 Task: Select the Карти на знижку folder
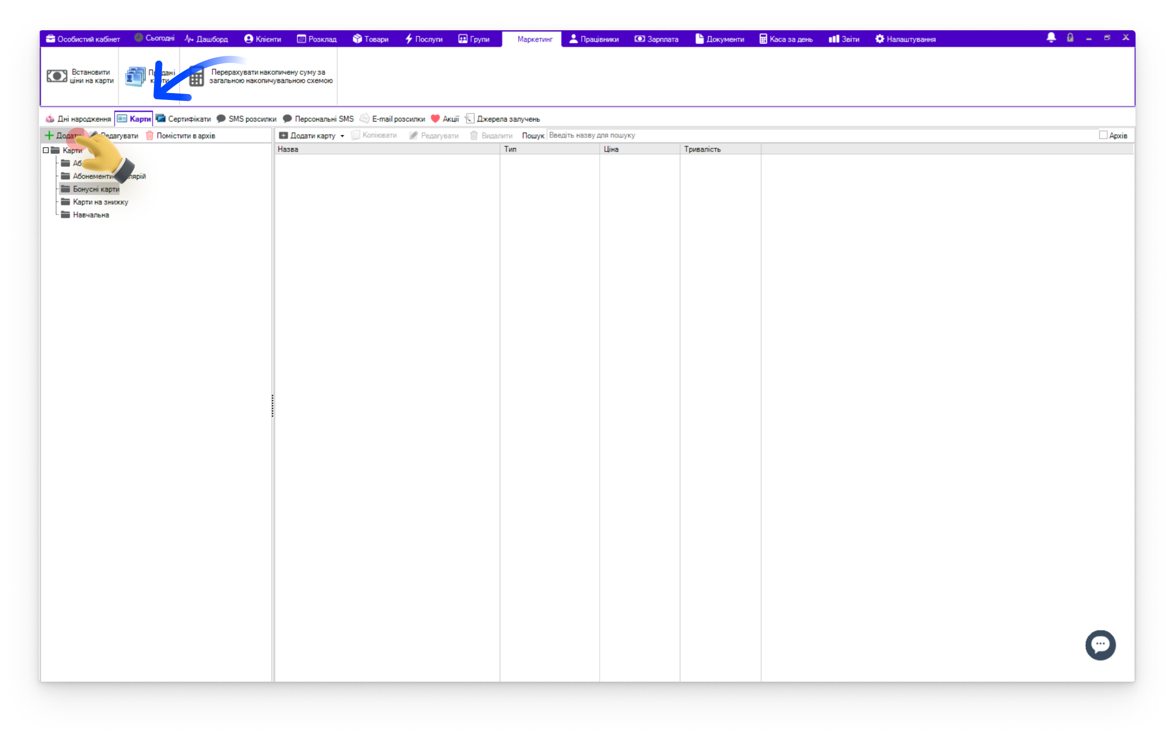[x=95, y=202]
